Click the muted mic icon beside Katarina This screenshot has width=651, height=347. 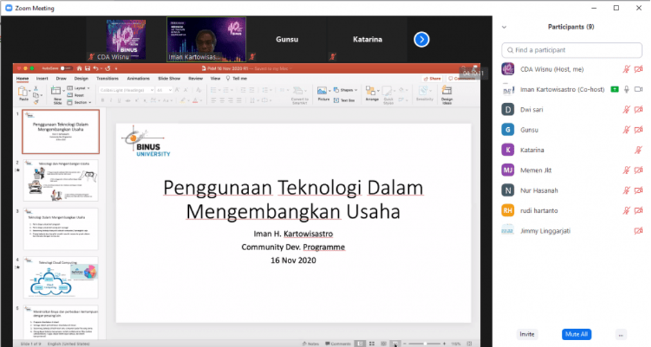(638, 150)
